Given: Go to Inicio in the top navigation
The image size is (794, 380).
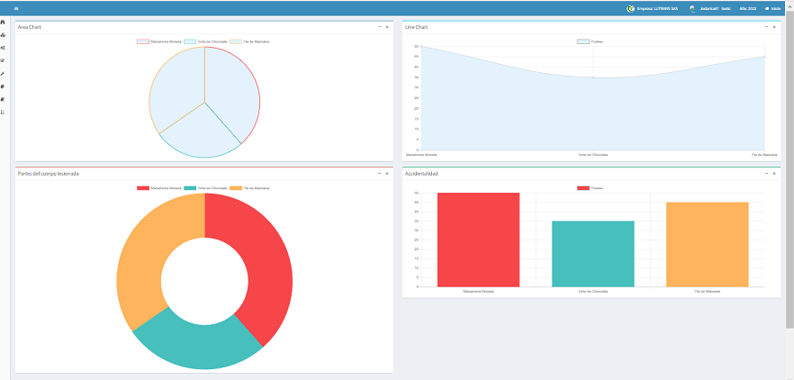Looking at the screenshot, I should pos(774,8).
